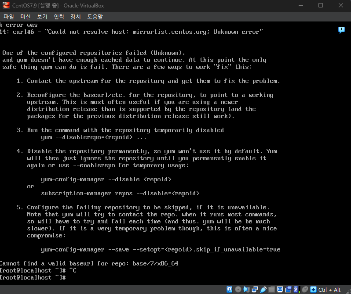Open the blue notification center icon

tap(341, 30)
